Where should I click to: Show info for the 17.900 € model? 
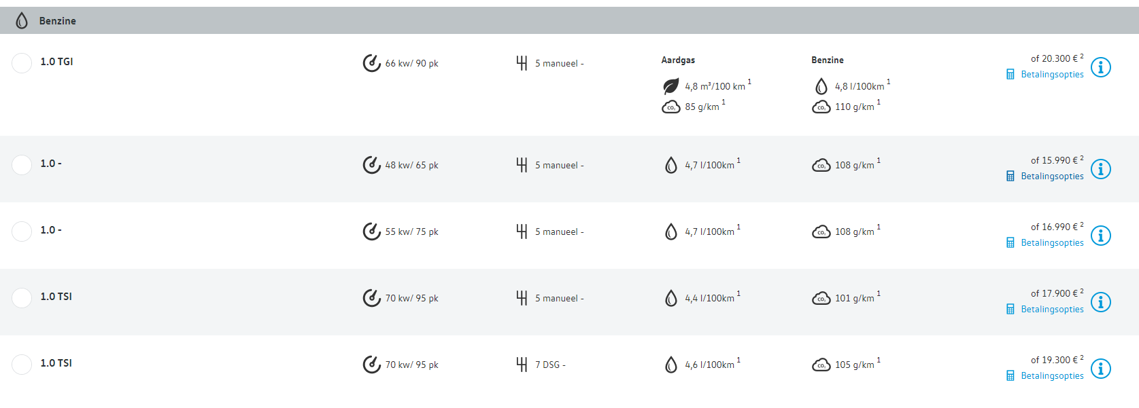click(x=1101, y=302)
